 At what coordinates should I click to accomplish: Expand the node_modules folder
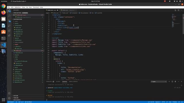click(19, 42)
